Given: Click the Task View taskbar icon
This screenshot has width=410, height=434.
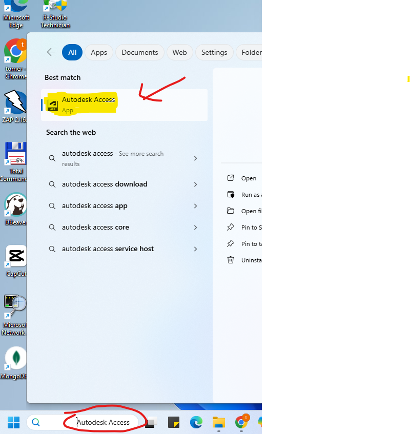Looking at the screenshot, I should pos(151,423).
